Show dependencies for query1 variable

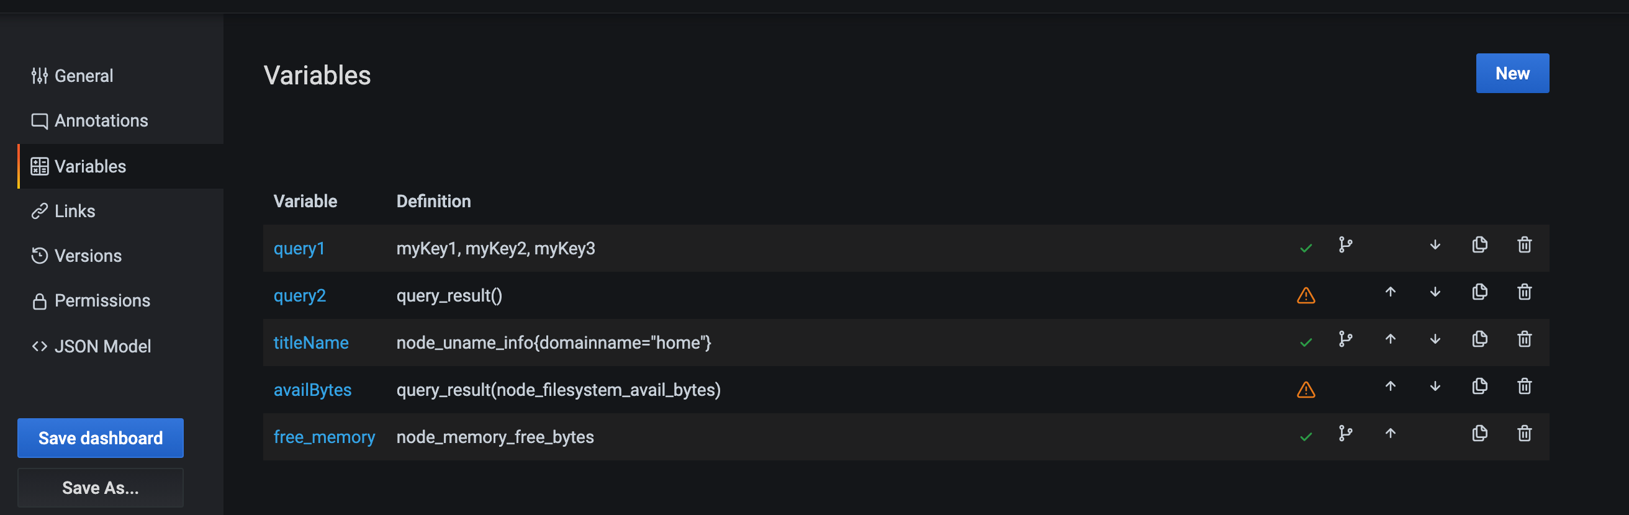[1345, 245]
